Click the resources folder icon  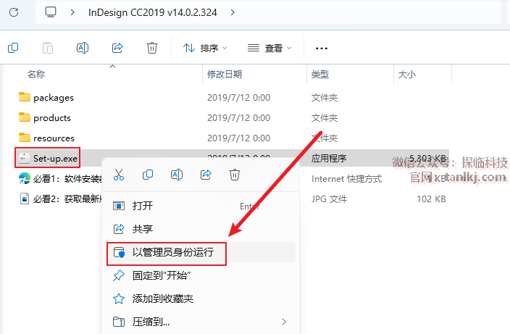[25, 138]
